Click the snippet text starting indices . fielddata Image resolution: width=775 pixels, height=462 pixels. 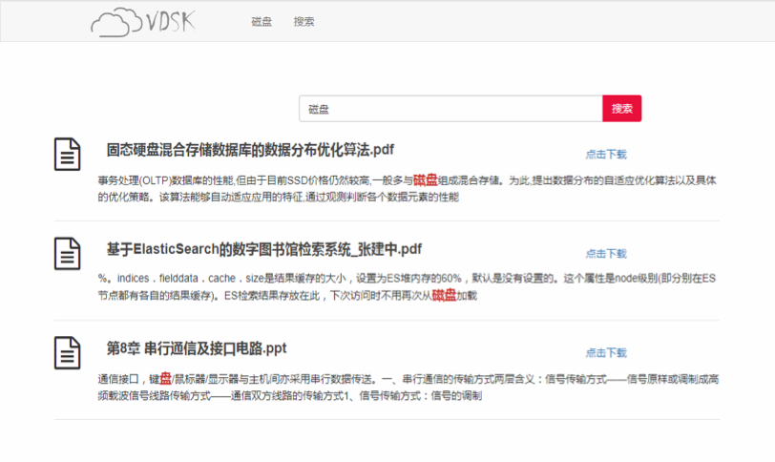[407, 287]
